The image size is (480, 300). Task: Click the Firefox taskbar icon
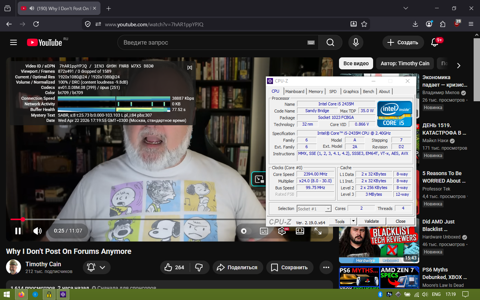(x=21, y=294)
